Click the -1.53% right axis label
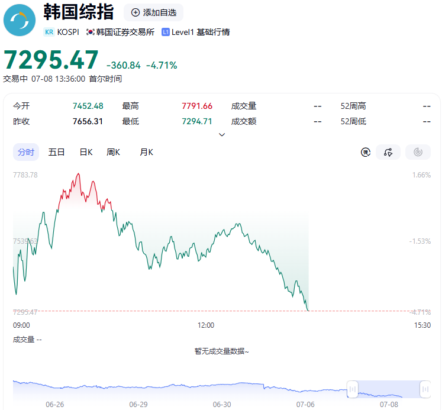The image size is (445, 410). point(420,241)
